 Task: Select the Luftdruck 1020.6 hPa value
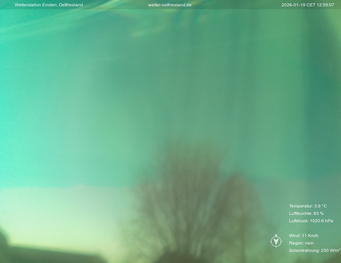[311, 221]
